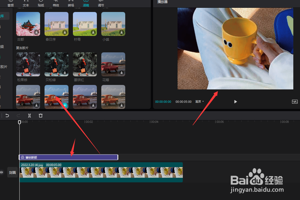Split the clip at the playhead
The width and height of the screenshot is (300, 200).
coord(29,116)
